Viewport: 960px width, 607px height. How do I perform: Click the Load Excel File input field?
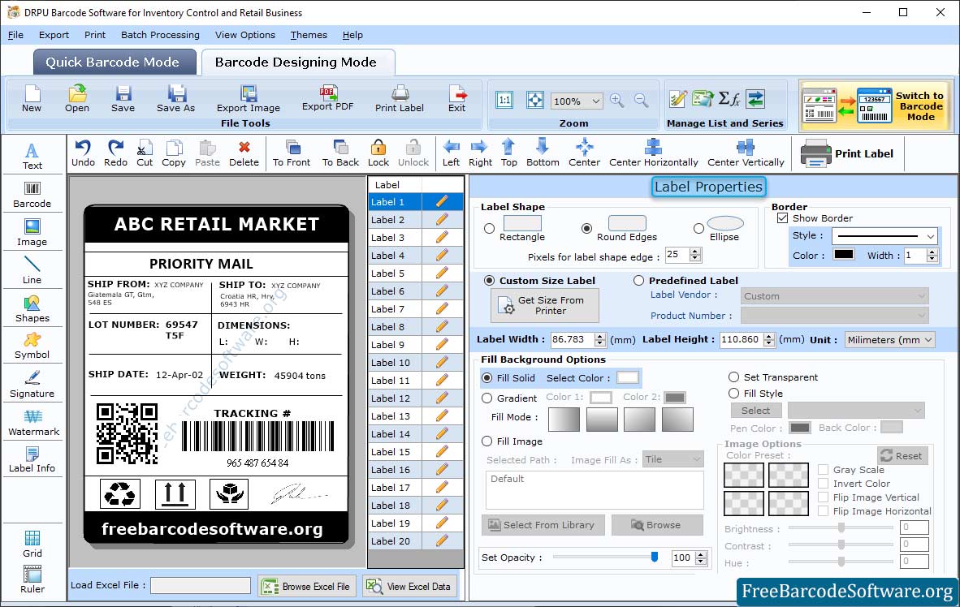pyautogui.click(x=201, y=586)
